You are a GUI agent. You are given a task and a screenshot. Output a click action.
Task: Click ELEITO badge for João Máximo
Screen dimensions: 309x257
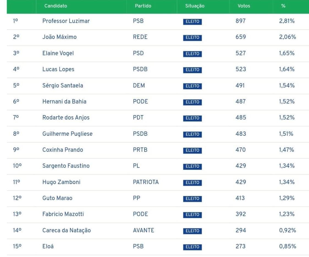pyautogui.click(x=192, y=38)
